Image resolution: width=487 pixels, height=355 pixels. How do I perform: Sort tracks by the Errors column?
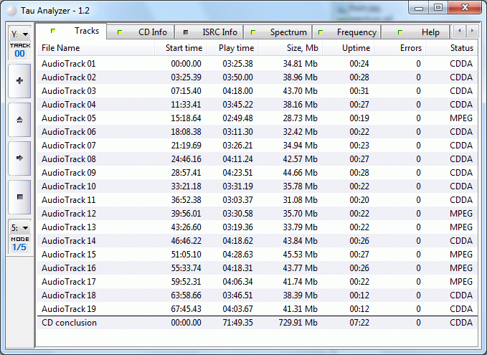[400, 48]
